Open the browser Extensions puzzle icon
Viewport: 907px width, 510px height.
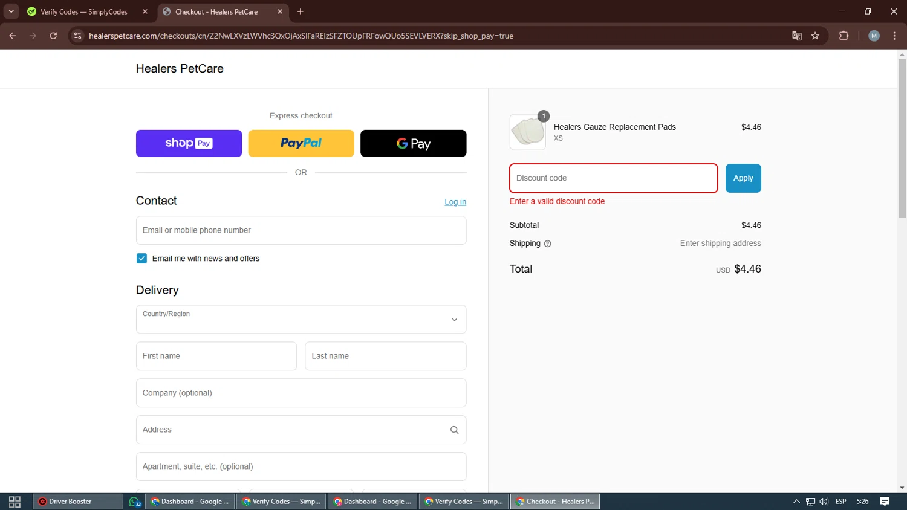click(844, 36)
